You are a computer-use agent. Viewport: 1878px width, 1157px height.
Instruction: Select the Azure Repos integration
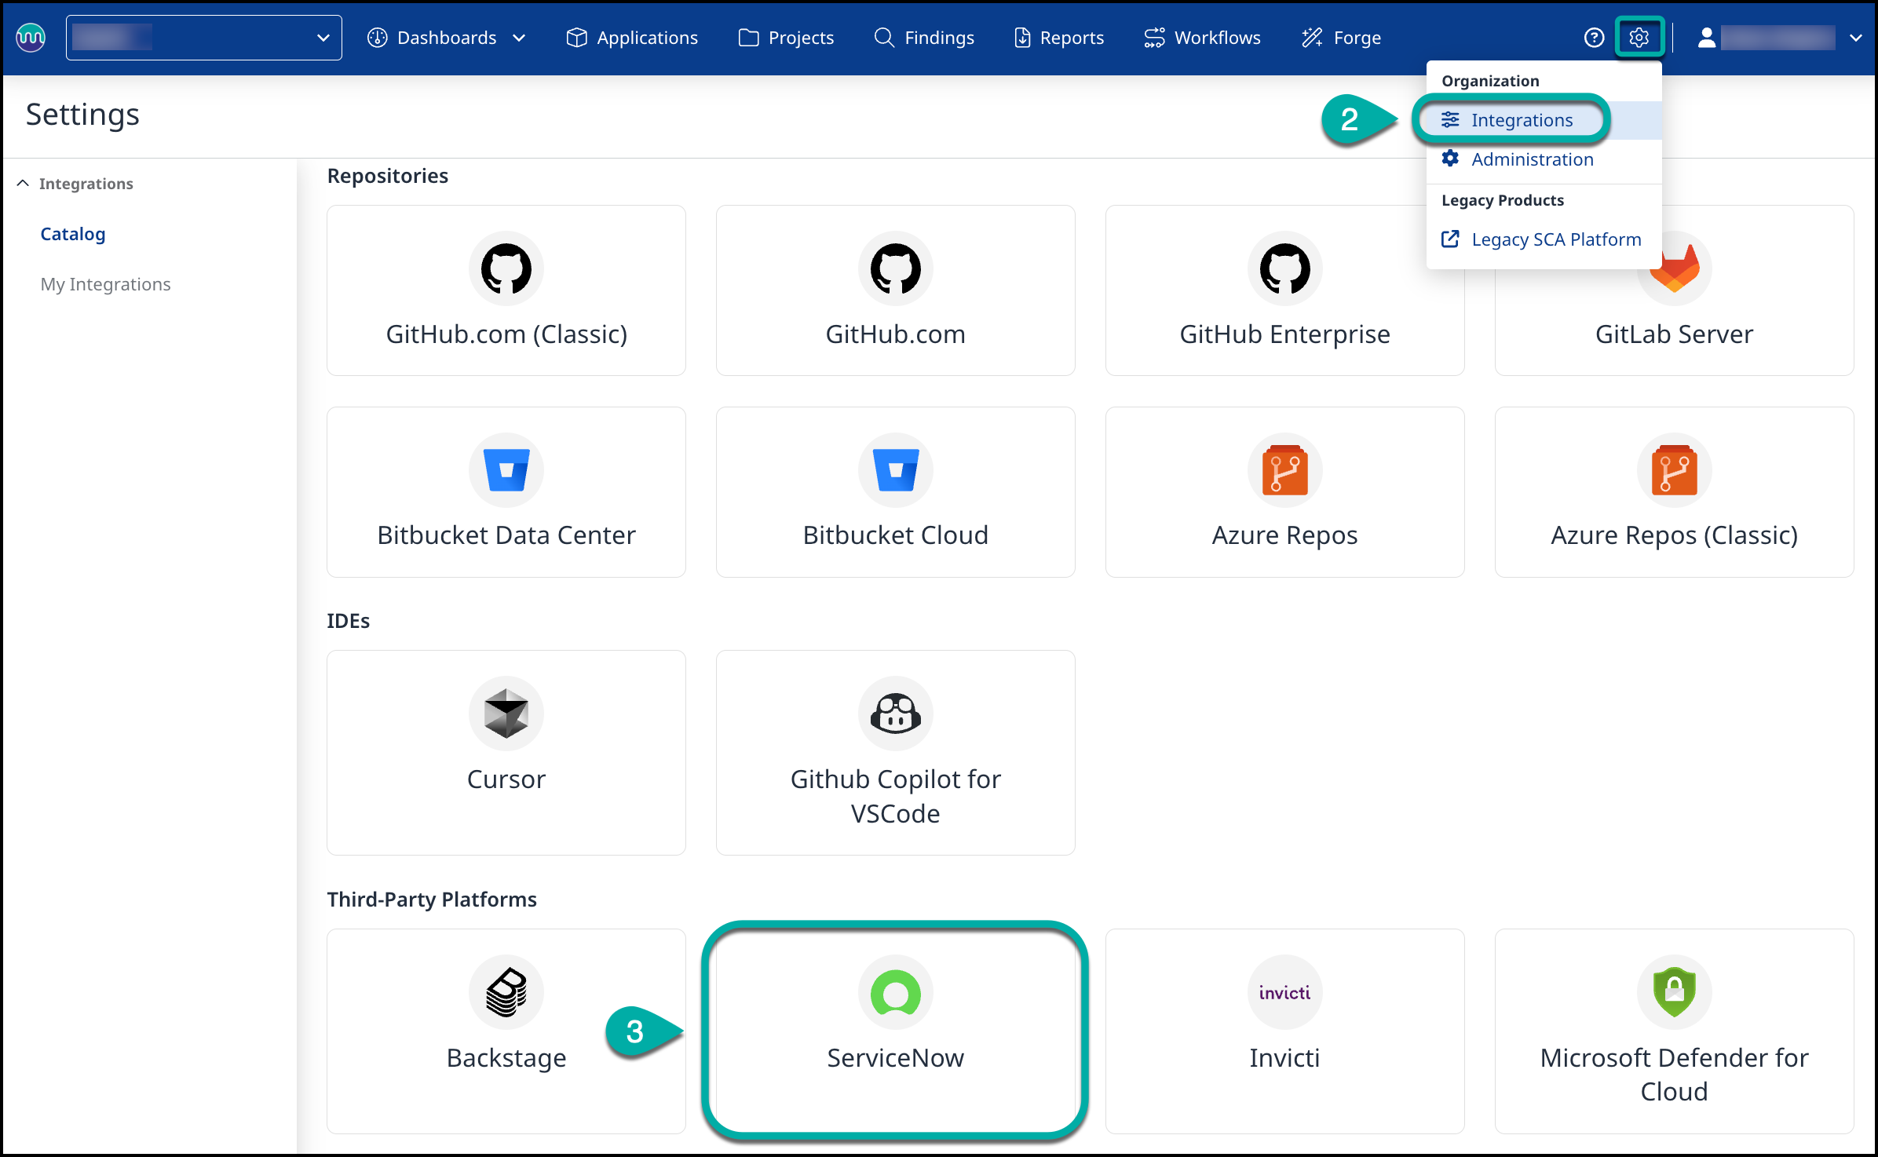click(x=1284, y=491)
